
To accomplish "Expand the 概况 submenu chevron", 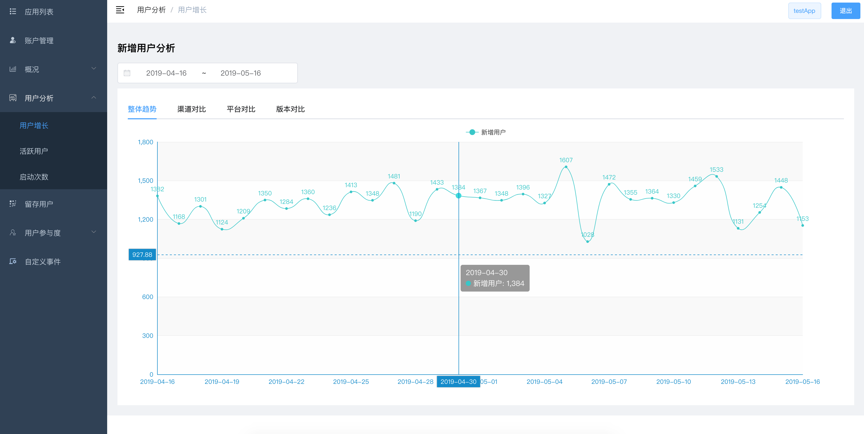I will (x=94, y=68).
